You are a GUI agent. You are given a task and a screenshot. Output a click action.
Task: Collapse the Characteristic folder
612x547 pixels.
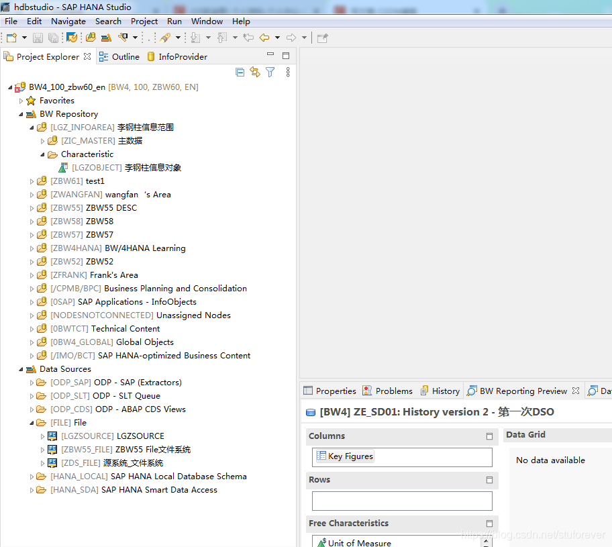coord(42,154)
